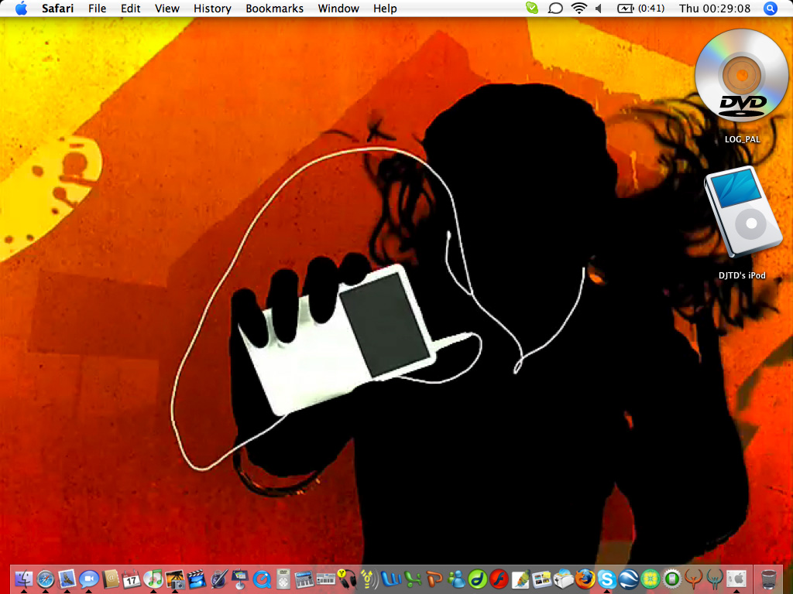Open Skype from the Dock
Image resolution: width=793 pixels, height=594 pixels.
coord(606,579)
